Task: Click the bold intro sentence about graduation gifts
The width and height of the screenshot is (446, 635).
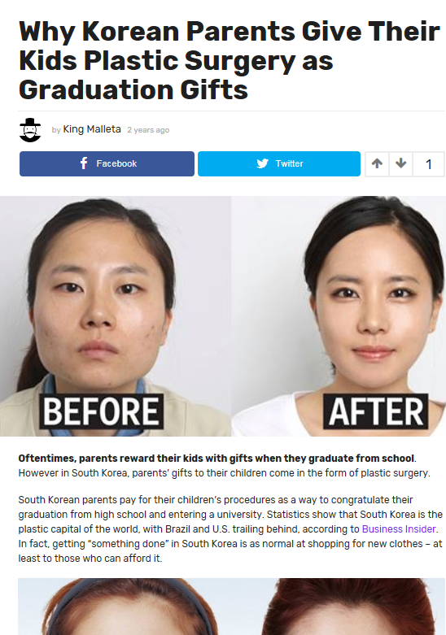Action: 216,459
